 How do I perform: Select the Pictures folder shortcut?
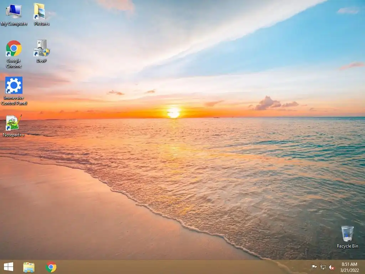[41, 14]
